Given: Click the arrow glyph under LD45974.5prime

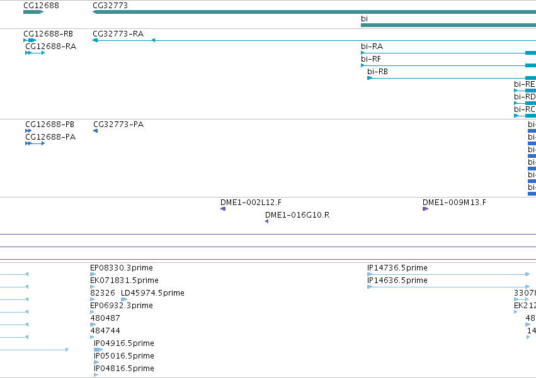Looking at the screenshot, I should 124,299.
